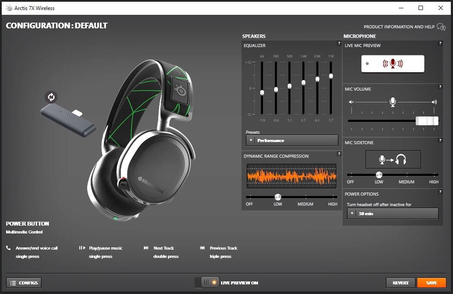Toggle the Live Mic Preview button

coord(393,64)
